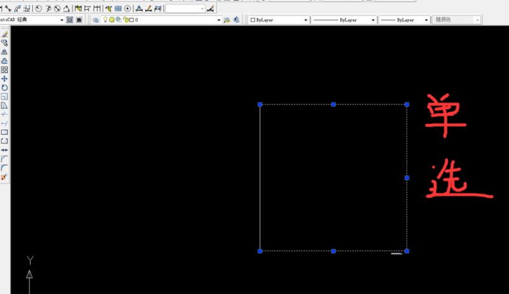
Task: Click the Radius dimension tool
Action: [x=39, y=9]
